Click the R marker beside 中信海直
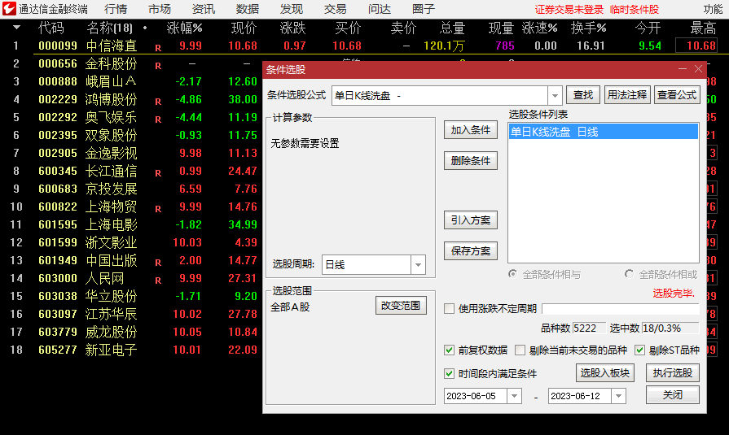Screen dimensions: 729x435 coord(158,48)
